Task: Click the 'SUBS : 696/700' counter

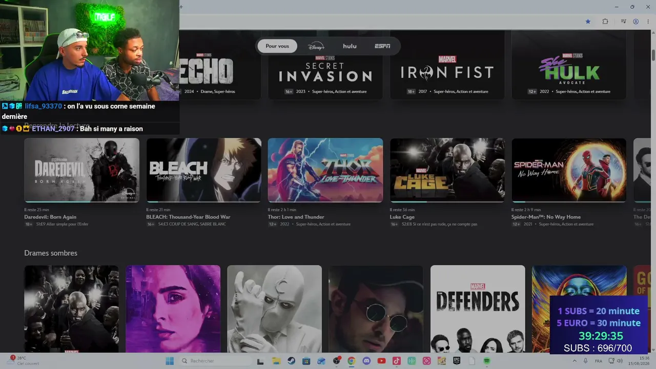Action: tap(598, 348)
